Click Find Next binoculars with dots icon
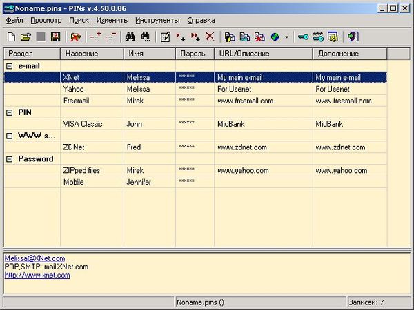This screenshot has height=310, width=414. (x=145, y=37)
